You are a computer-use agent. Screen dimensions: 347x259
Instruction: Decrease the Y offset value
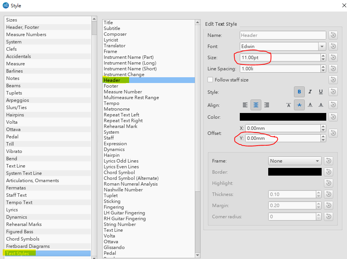(x=323, y=140)
